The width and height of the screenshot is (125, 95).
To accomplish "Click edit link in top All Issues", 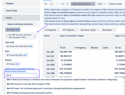I will [17, 30].
